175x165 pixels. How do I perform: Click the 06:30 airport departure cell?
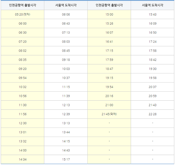tap(22, 33)
